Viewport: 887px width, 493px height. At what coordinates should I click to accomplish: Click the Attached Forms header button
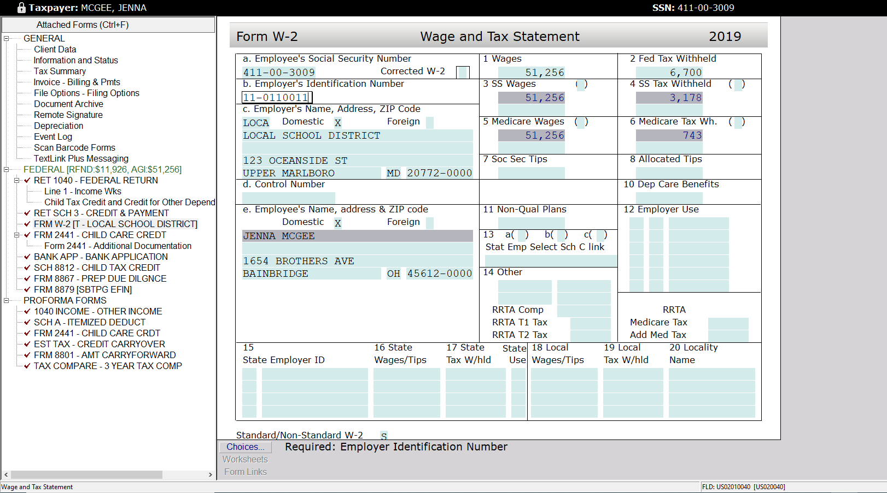coord(108,25)
